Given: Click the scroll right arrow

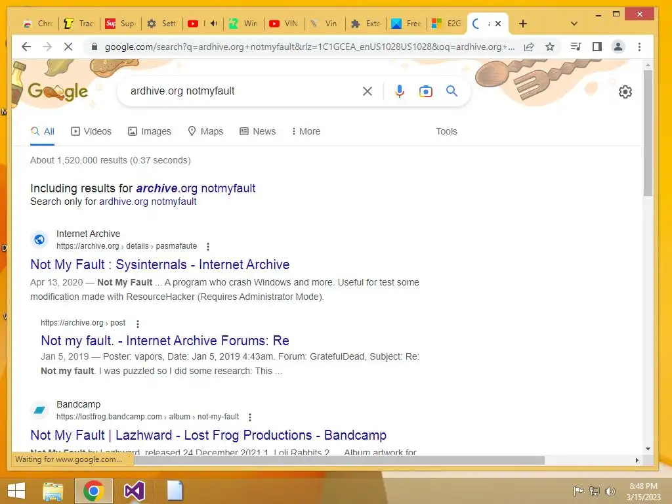Looking at the screenshot, I should click(637, 460).
